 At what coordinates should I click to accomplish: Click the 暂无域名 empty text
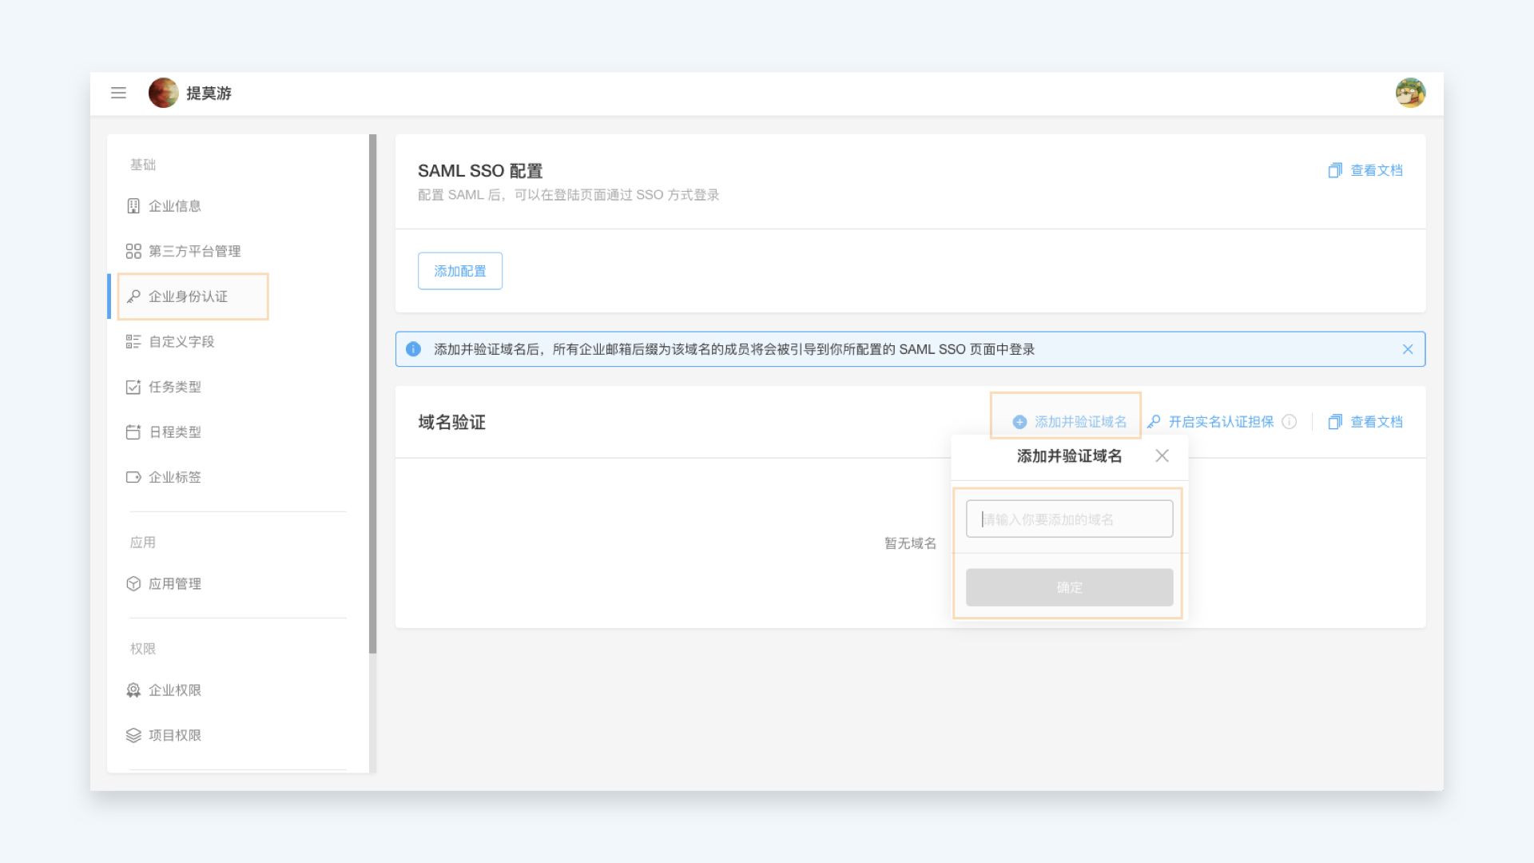click(x=910, y=543)
